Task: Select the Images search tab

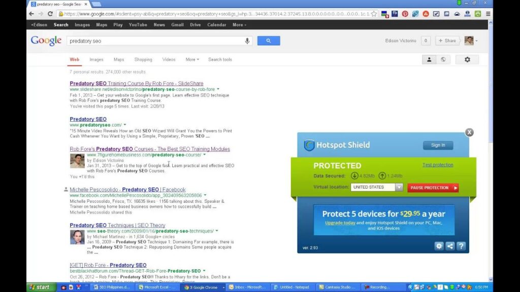Action: coord(96,60)
